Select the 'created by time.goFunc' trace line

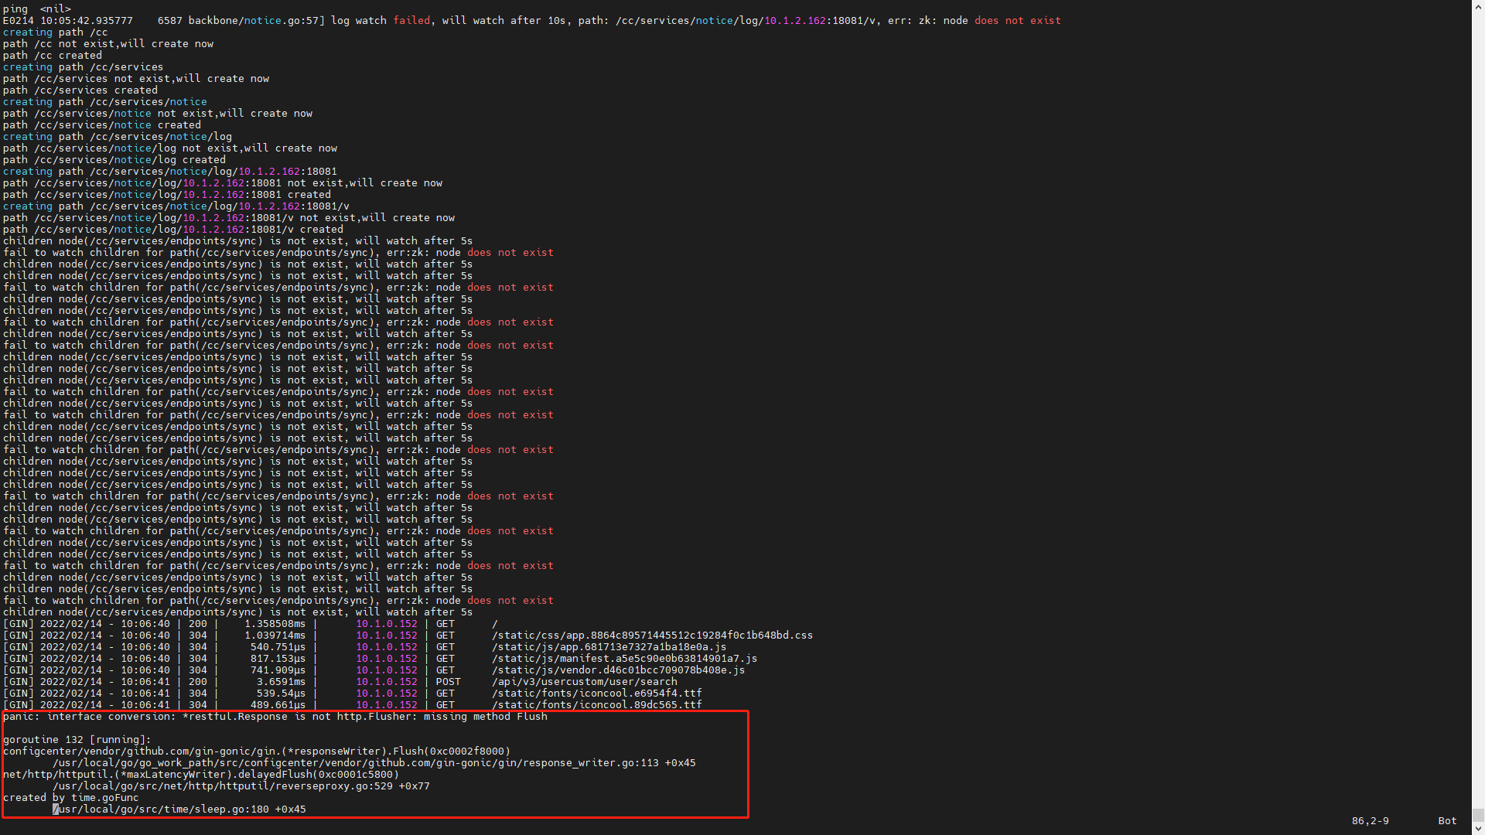(71, 797)
